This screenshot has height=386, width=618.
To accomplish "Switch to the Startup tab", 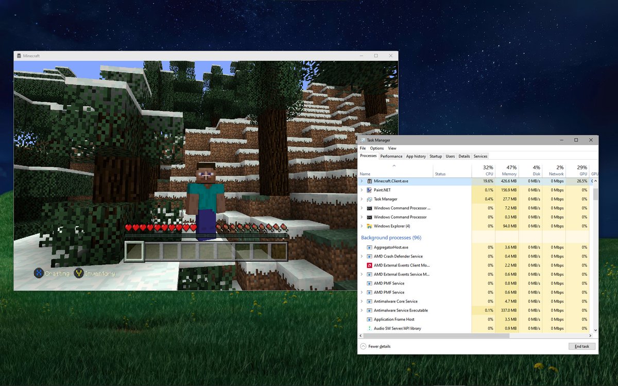I will 436,156.
